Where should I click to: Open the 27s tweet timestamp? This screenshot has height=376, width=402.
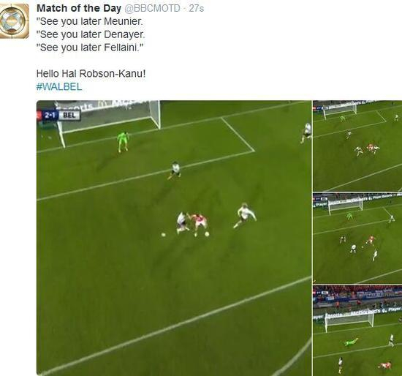196,9
